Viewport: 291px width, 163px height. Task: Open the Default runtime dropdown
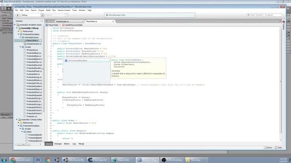pyautogui.click(x=56, y=15)
